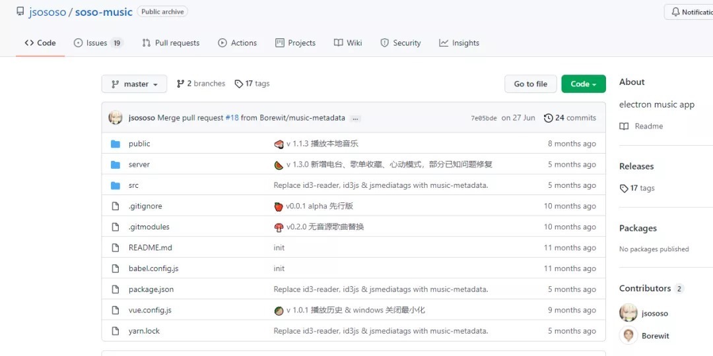Click the Readme book icon in About
This screenshot has height=356, width=713.
point(624,127)
